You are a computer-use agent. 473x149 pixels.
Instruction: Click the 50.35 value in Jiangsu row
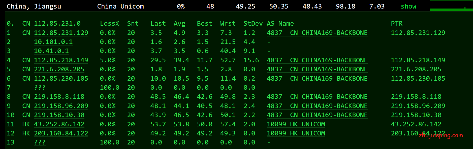pyautogui.click(x=279, y=6)
